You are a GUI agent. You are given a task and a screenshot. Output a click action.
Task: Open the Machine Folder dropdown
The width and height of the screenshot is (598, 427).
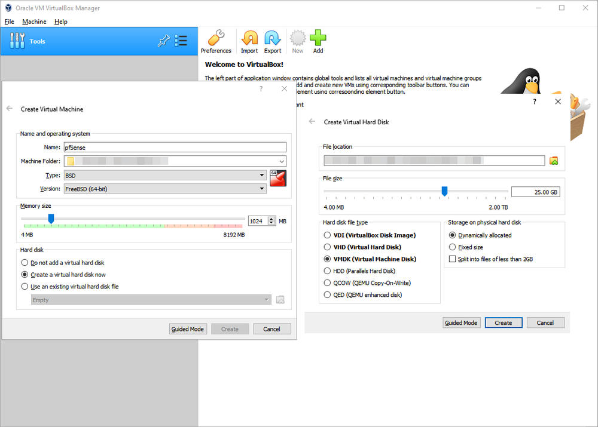pyautogui.click(x=282, y=161)
